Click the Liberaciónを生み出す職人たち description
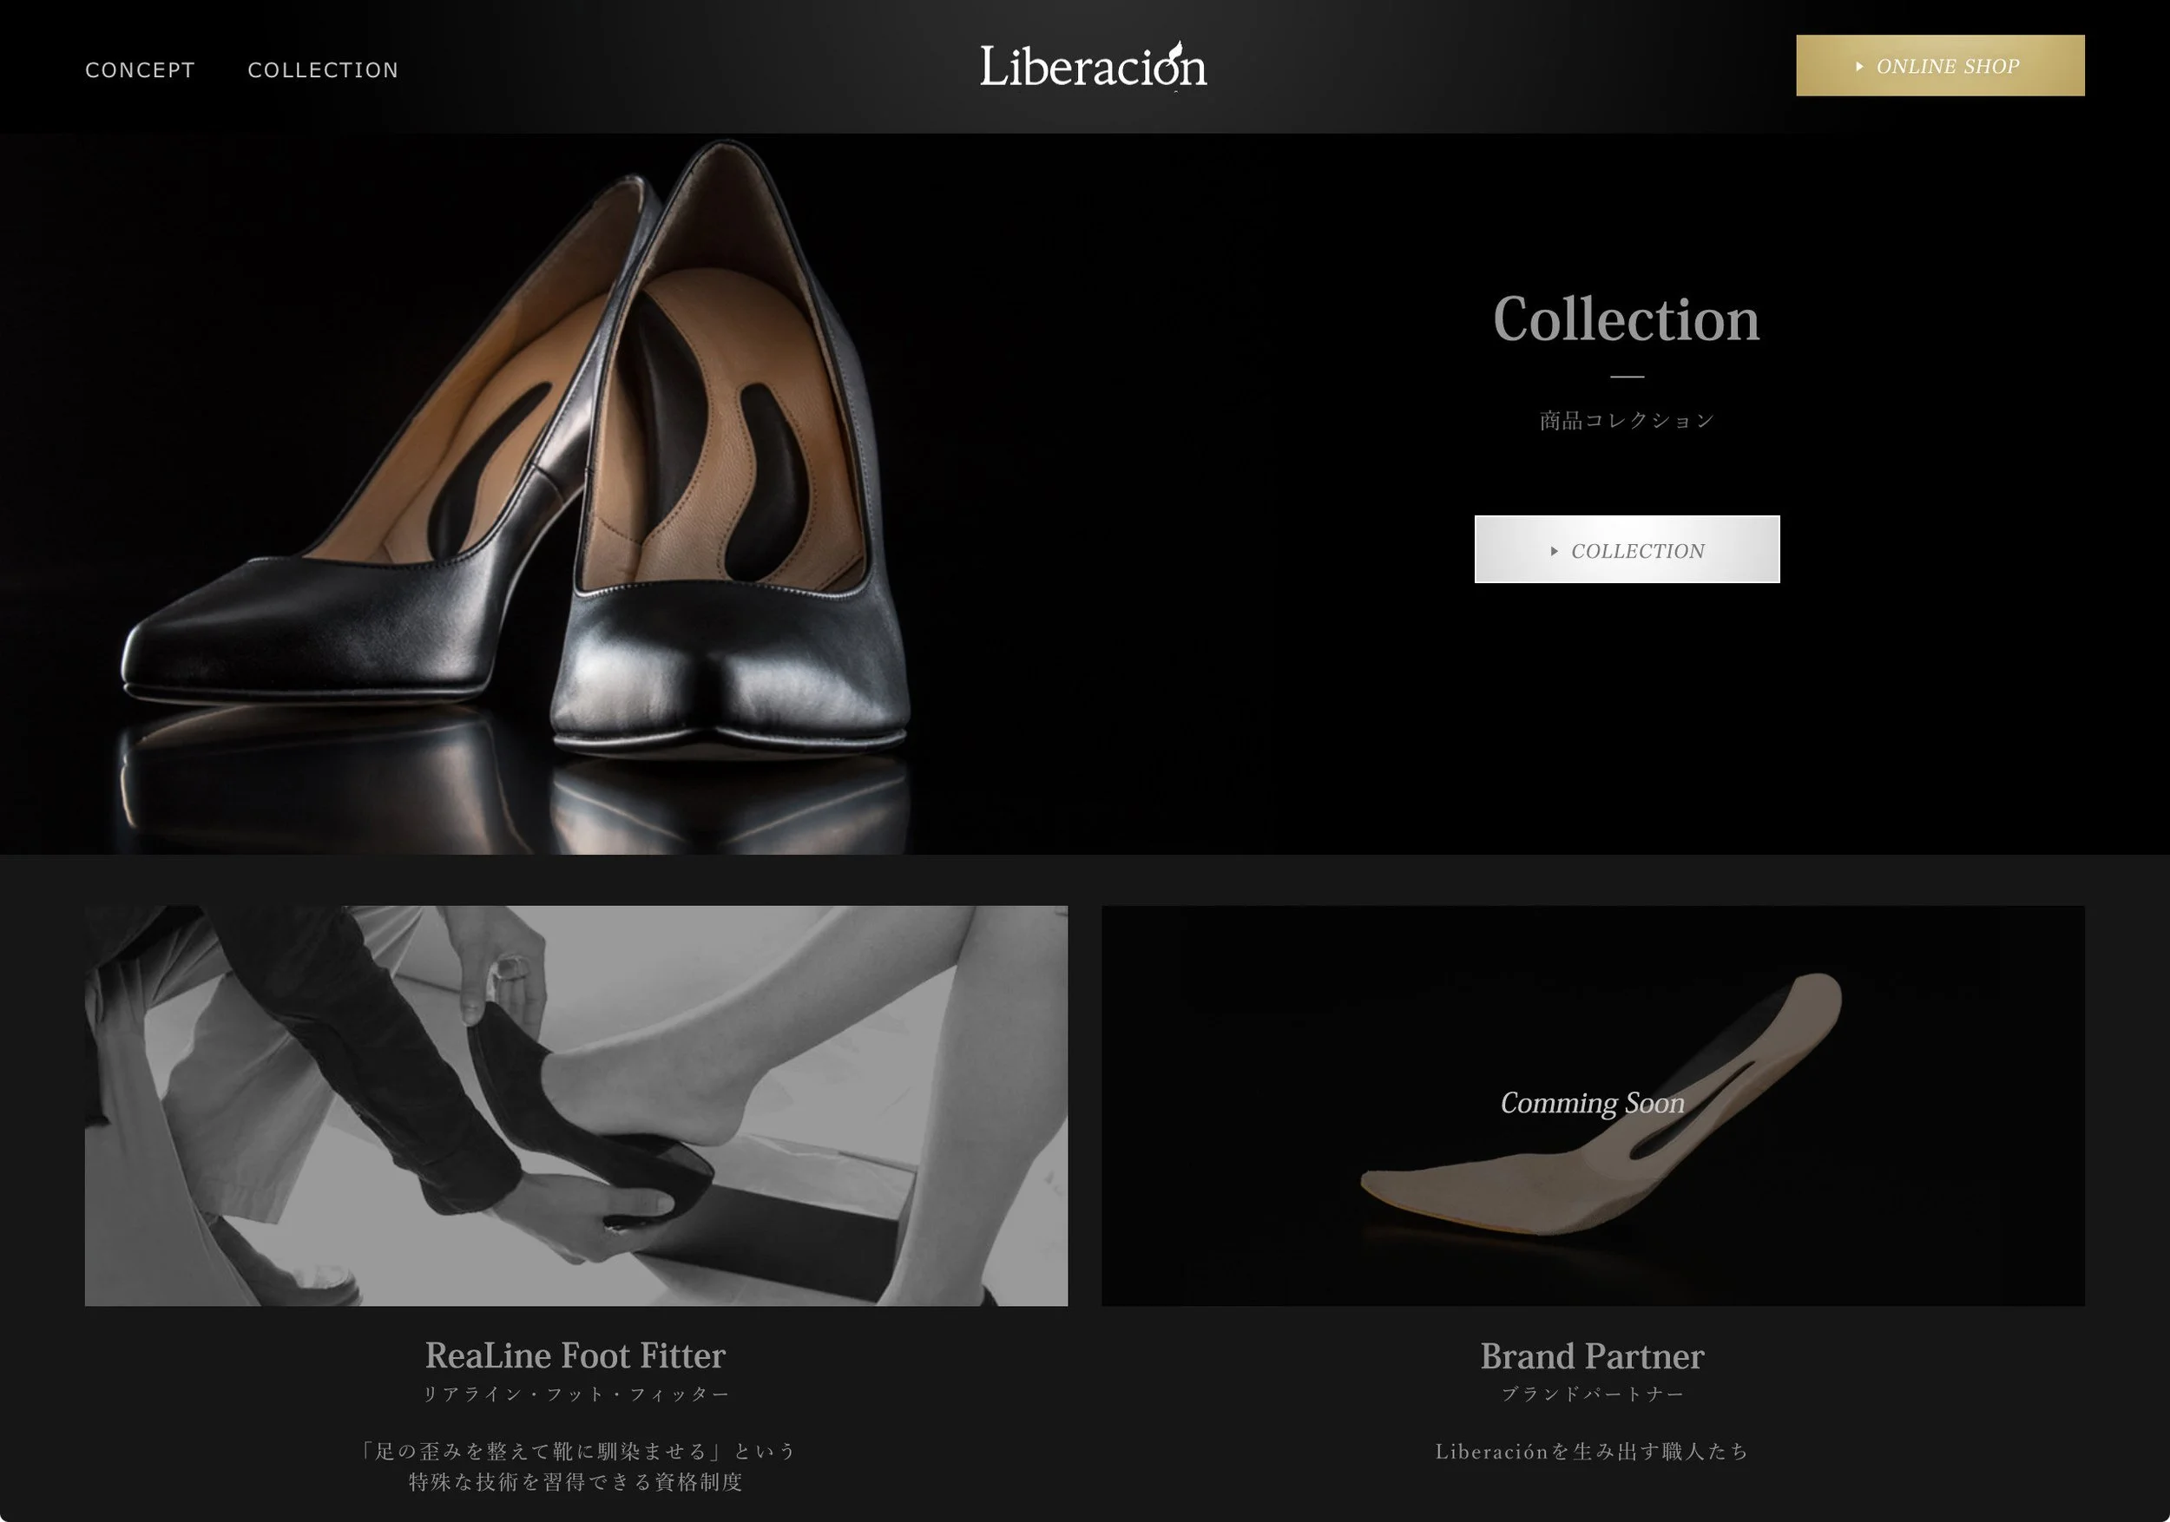Screen dimensions: 2170x1522 click(1592, 1451)
